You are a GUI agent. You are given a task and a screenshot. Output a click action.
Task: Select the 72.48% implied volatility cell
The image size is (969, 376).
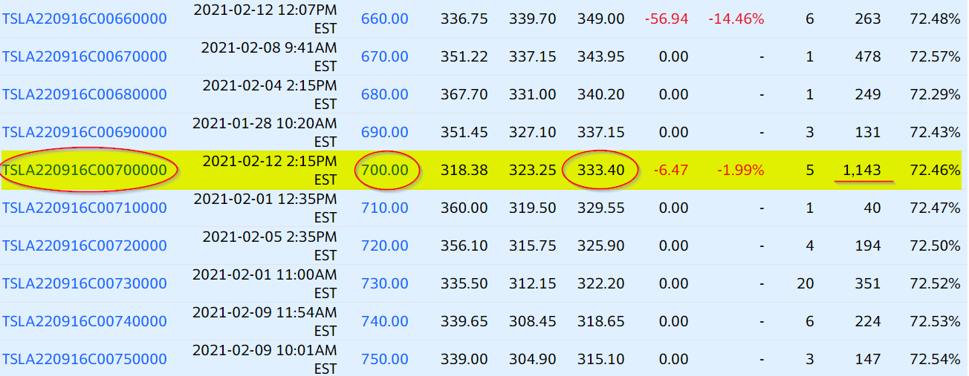pos(935,19)
